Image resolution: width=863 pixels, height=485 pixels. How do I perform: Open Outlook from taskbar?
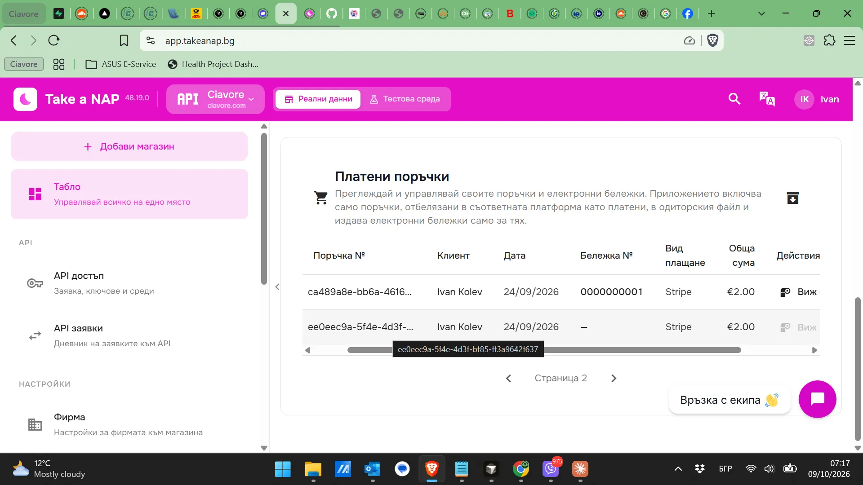click(x=372, y=469)
